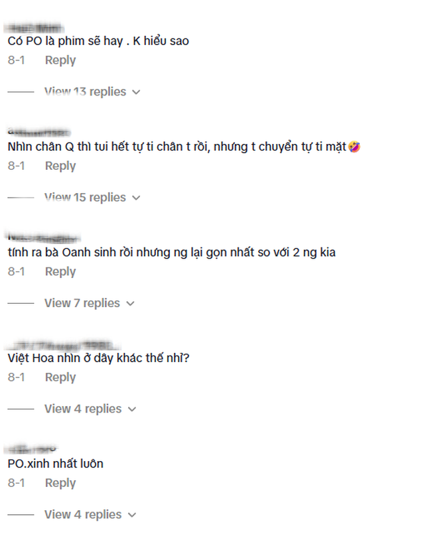Viewport: 438px width, 536px height.
Task: Open blurred username above 'PO.xinh nhất luôn'
Action: point(31,449)
